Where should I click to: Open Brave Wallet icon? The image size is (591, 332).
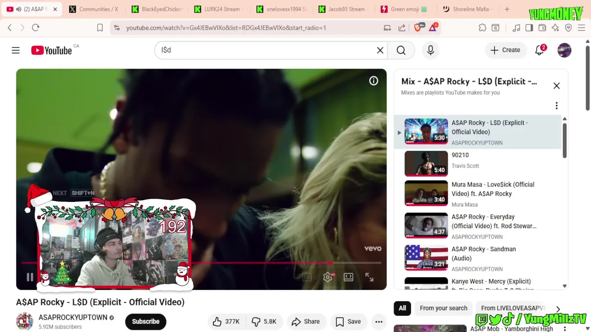pyautogui.click(x=543, y=28)
